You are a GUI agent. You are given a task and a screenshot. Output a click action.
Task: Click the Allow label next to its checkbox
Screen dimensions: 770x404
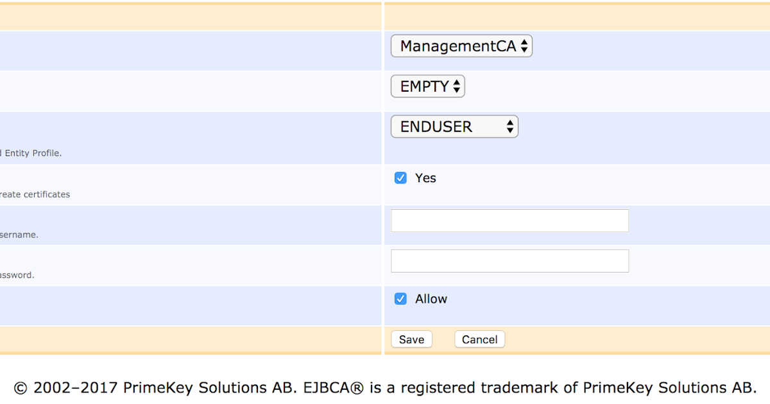[431, 298]
